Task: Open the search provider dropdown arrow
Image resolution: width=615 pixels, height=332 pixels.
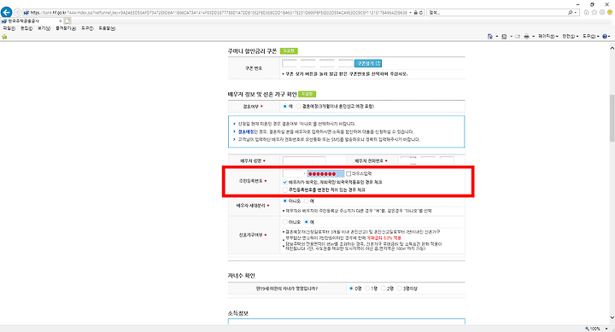Action: coord(576,13)
